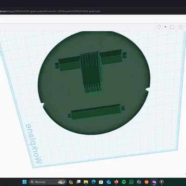Click the Wyszukaj taskbar search box
Image resolution: width=186 pixels, height=186 pixels.
click(47, 182)
